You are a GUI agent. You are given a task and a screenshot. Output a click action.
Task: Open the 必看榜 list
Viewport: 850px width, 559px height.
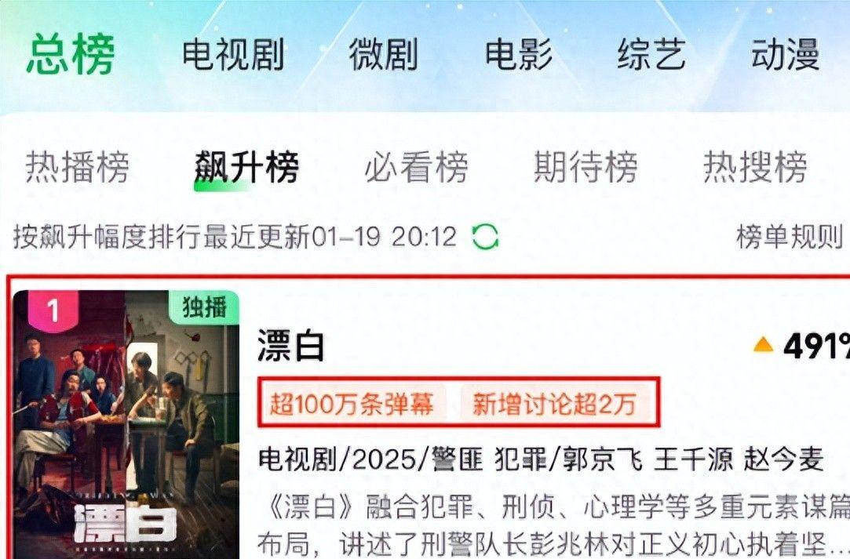pyautogui.click(x=416, y=167)
